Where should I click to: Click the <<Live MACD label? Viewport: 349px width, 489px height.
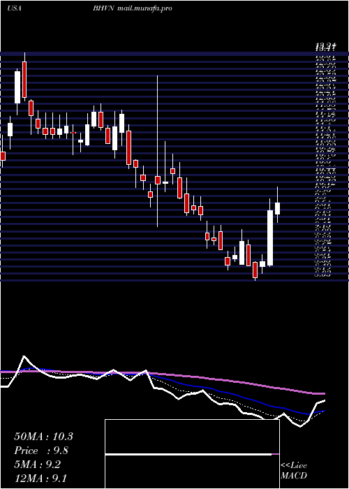294,471
